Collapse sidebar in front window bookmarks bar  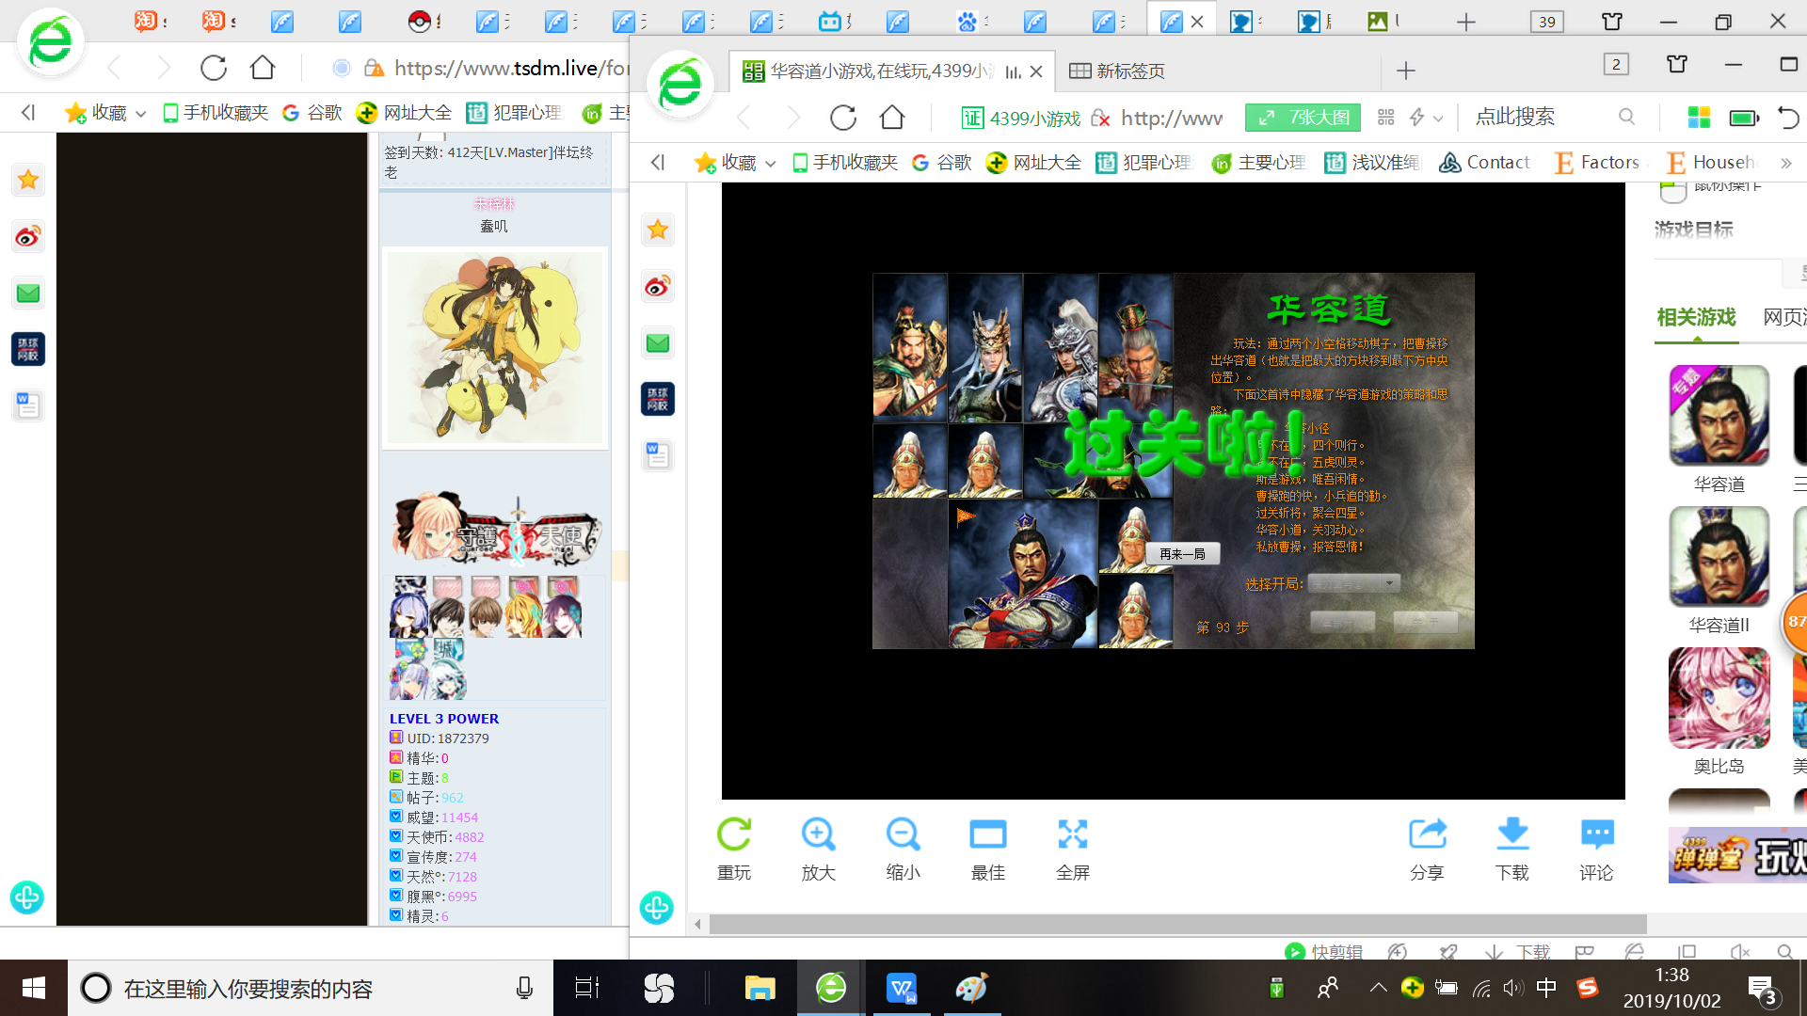point(658,163)
